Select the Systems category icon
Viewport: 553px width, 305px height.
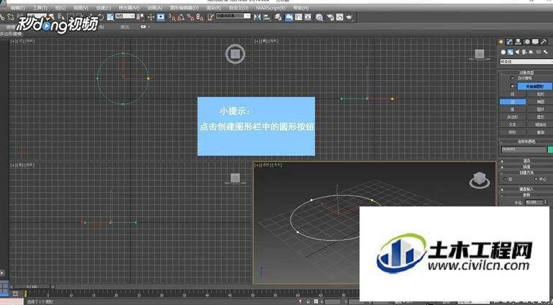(x=545, y=52)
